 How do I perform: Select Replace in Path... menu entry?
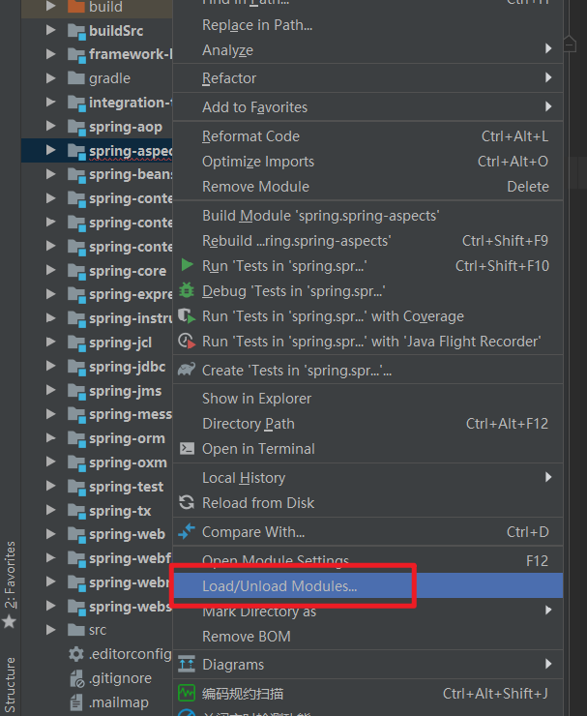367,25
